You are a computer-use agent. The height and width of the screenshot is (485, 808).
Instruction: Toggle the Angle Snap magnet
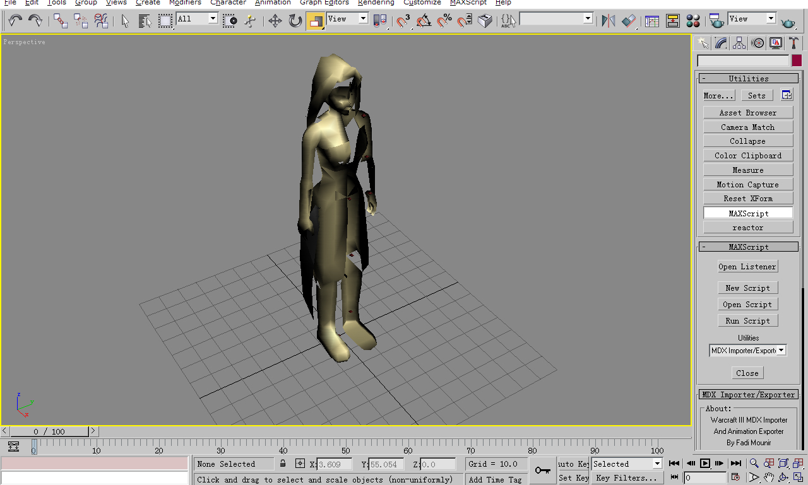(x=424, y=21)
